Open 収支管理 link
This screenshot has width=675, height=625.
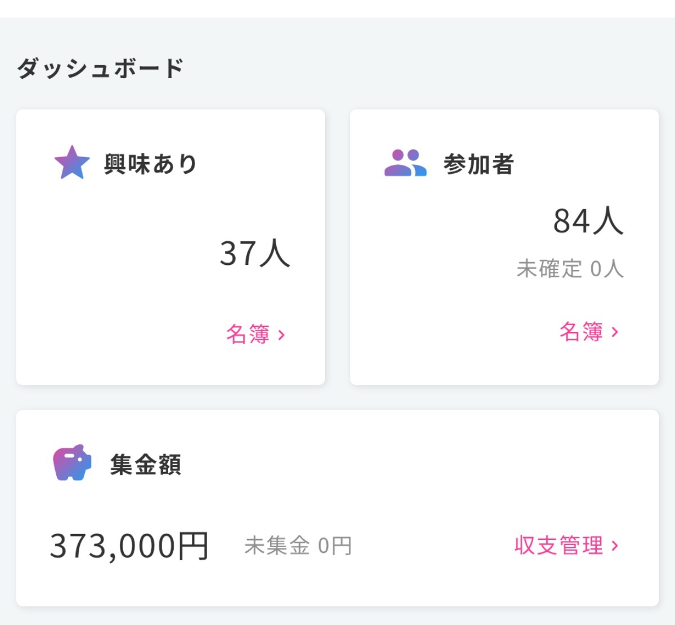tap(559, 545)
